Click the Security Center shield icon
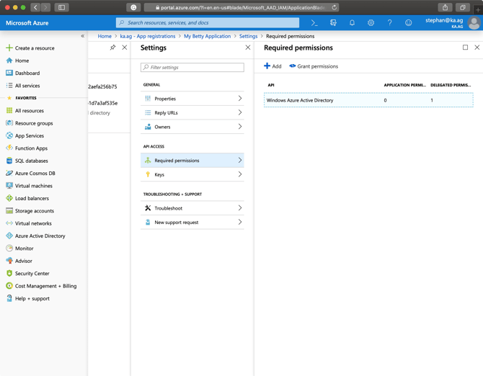483x376 pixels. point(9,273)
